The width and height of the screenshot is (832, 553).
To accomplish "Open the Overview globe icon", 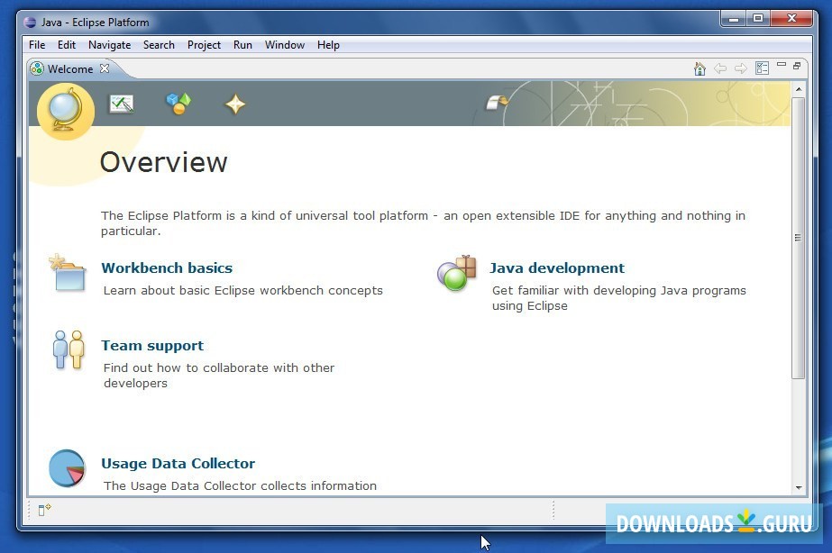I will click(64, 110).
